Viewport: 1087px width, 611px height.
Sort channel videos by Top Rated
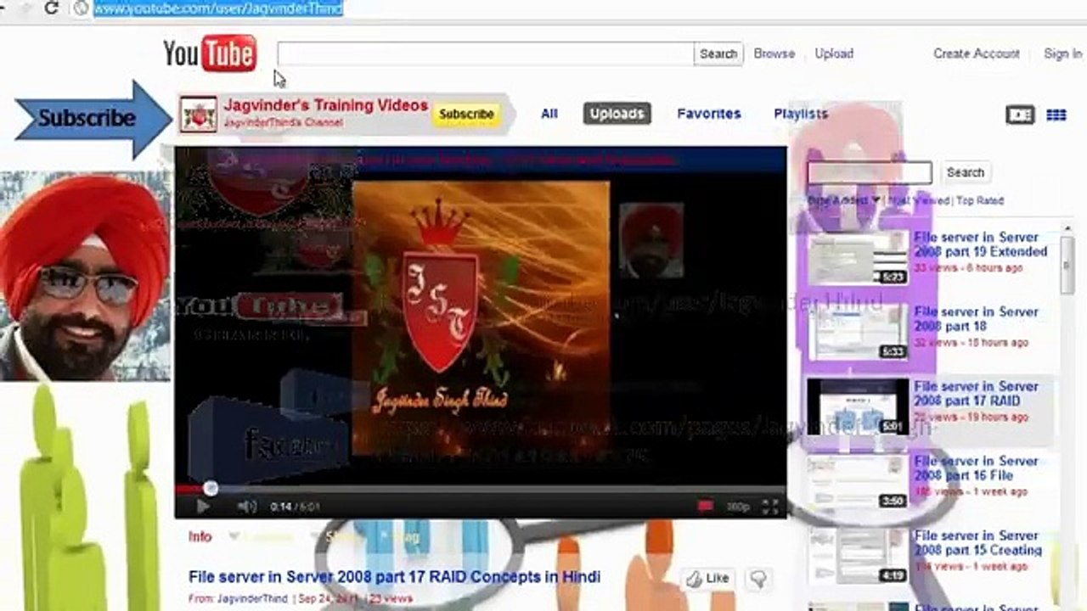(x=980, y=201)
